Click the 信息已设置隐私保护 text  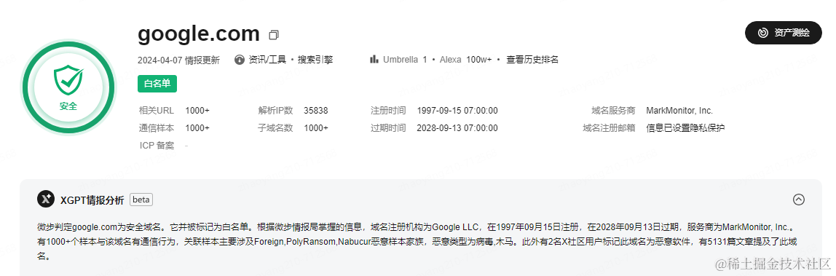(x=686, y=128)
